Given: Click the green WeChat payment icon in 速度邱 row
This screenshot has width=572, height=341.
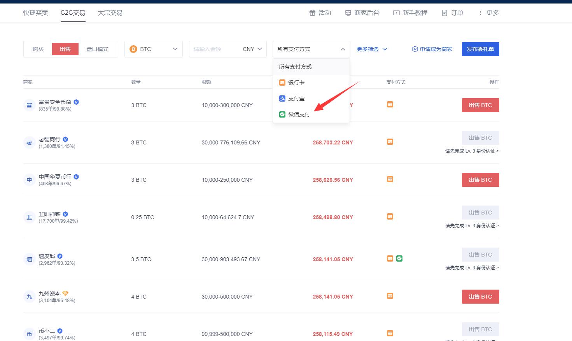Looking at the screenshot, I should tap(399, 258).
